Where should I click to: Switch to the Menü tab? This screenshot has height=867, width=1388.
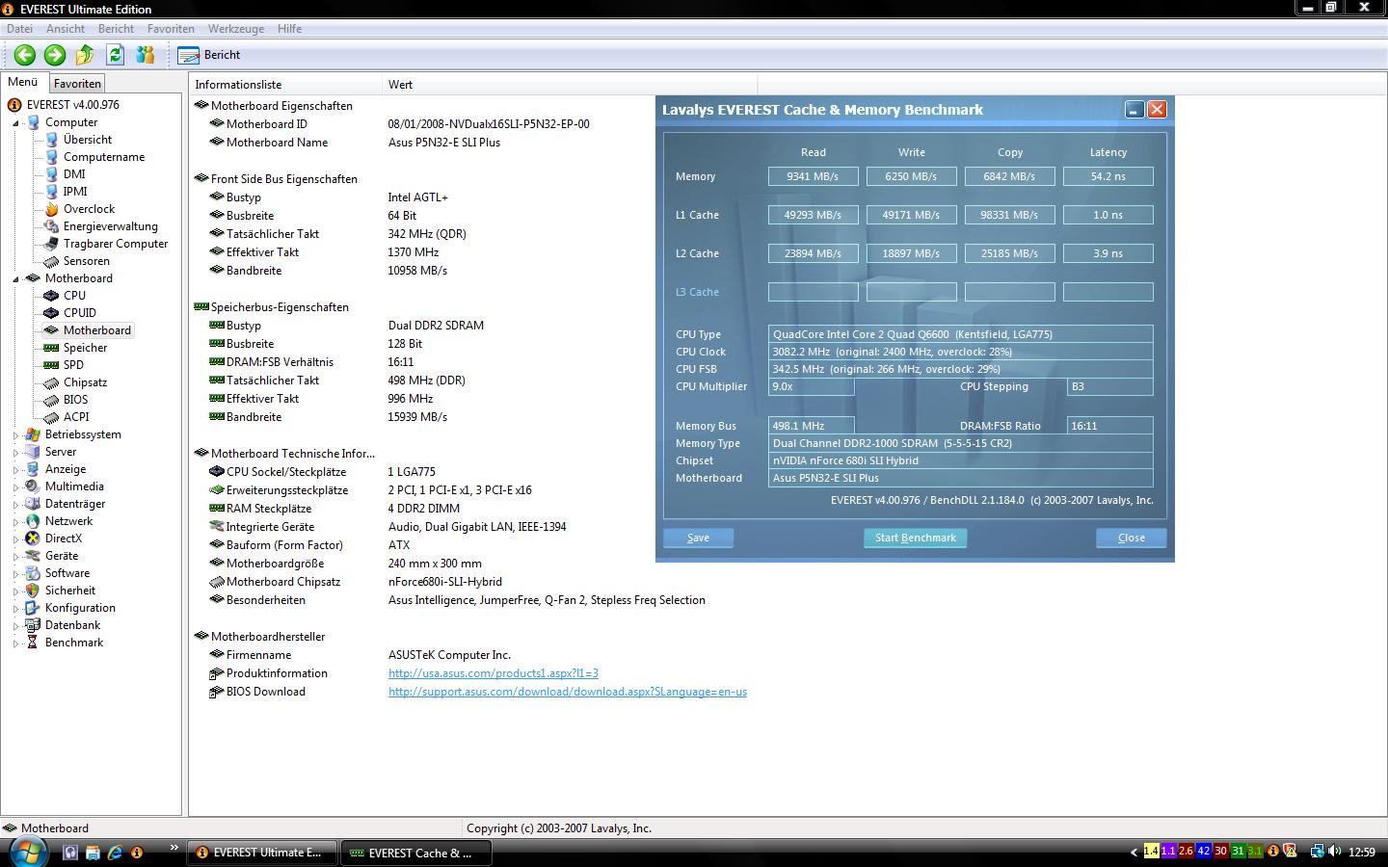(23, 83)
